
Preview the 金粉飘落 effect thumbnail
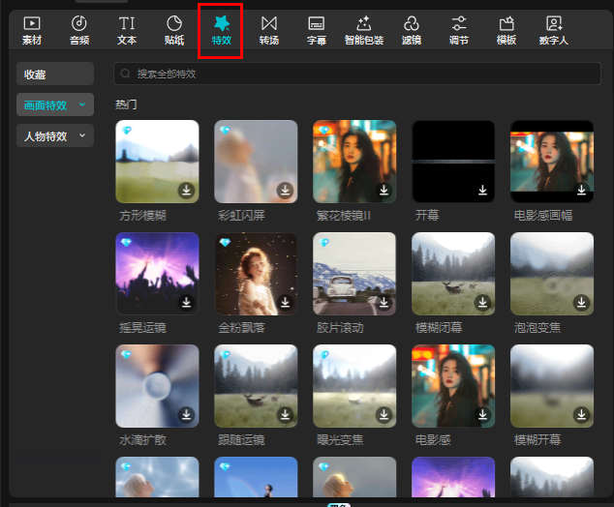[x=256, y=274]
